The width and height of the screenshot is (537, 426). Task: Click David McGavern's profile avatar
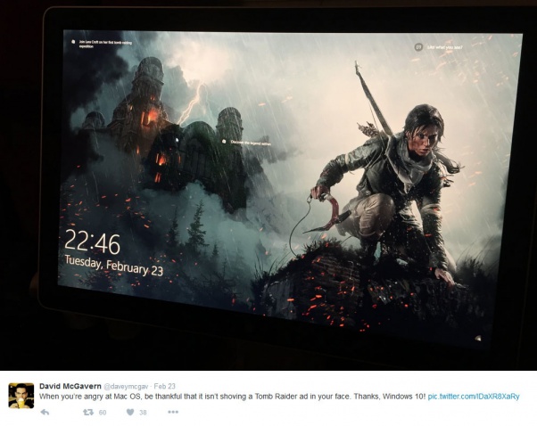point(21,396)
